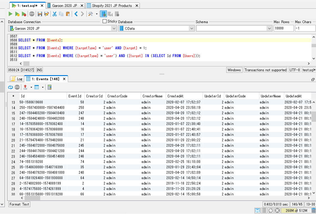The width and height of the screenshot is (316, 214).
Task: Cut selected text with the scissors icon
Action: click(x=55, y=14)
